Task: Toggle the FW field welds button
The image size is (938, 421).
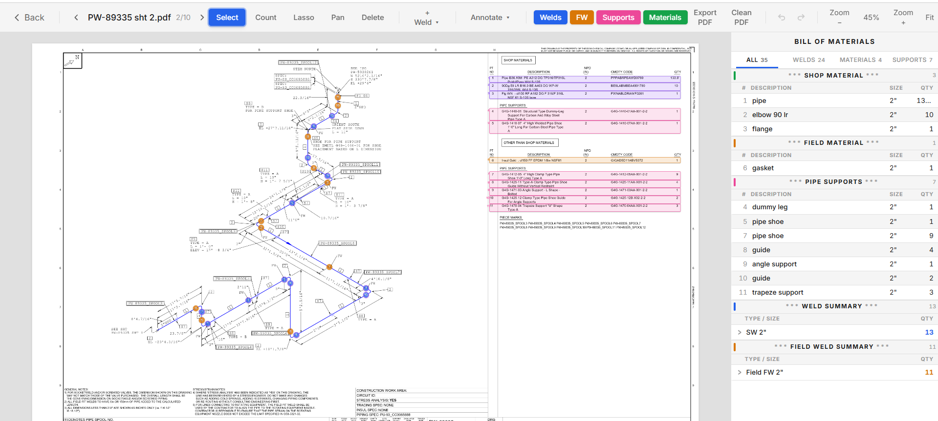Action: (x=581, y=18)
